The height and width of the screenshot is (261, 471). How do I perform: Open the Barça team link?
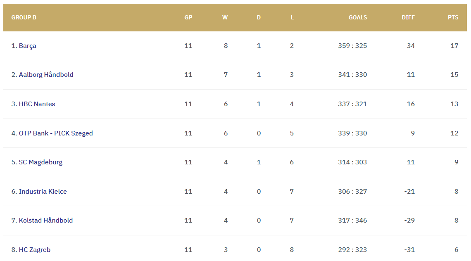point(27,46)
